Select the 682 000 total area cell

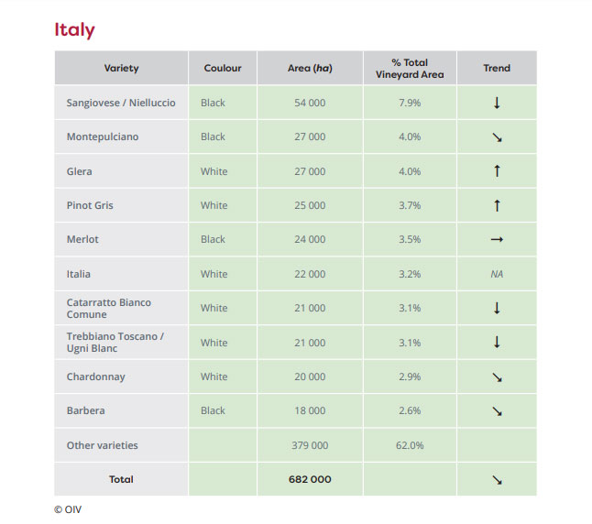point(310,479)
